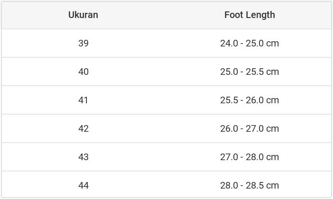Highlight the table row for size 40
333x199 pixels.
[166, 72]
